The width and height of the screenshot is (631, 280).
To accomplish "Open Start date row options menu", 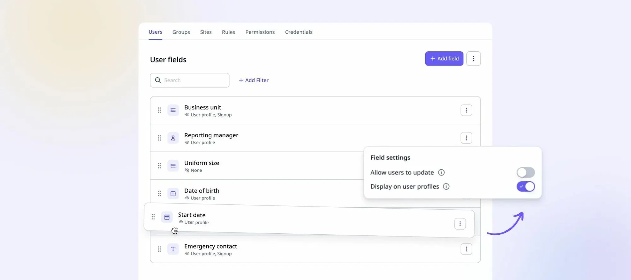I will 460,224.
